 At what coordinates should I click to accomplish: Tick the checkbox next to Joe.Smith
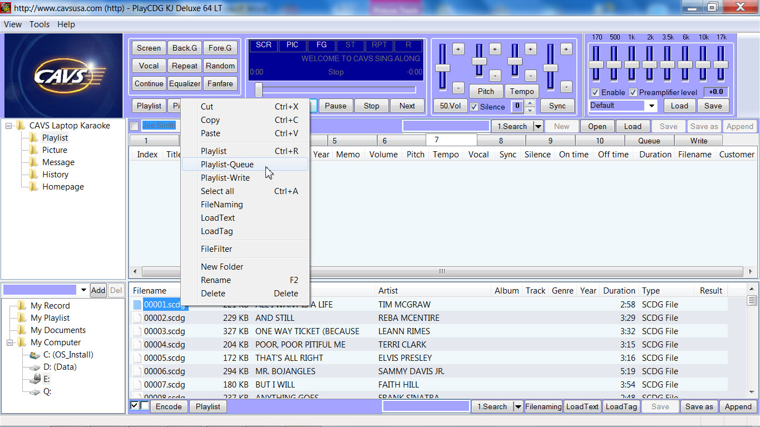134,126
